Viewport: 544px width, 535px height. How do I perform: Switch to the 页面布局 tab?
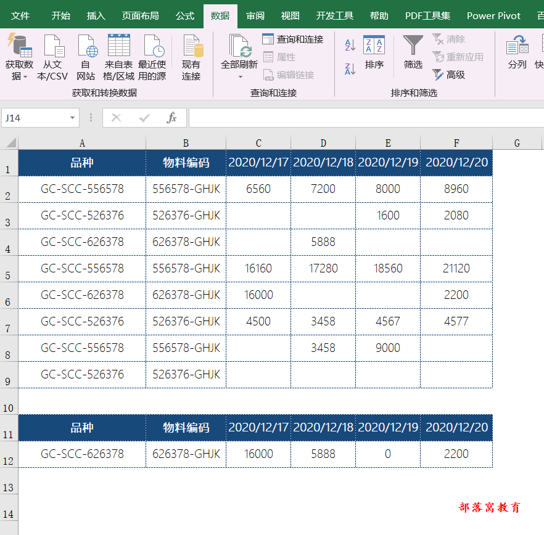point(140,16)
